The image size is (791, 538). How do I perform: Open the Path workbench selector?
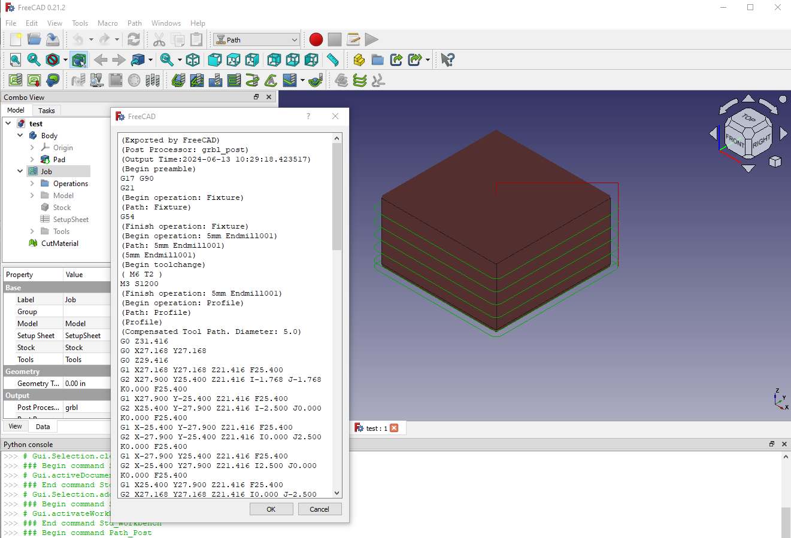(256, 40)
